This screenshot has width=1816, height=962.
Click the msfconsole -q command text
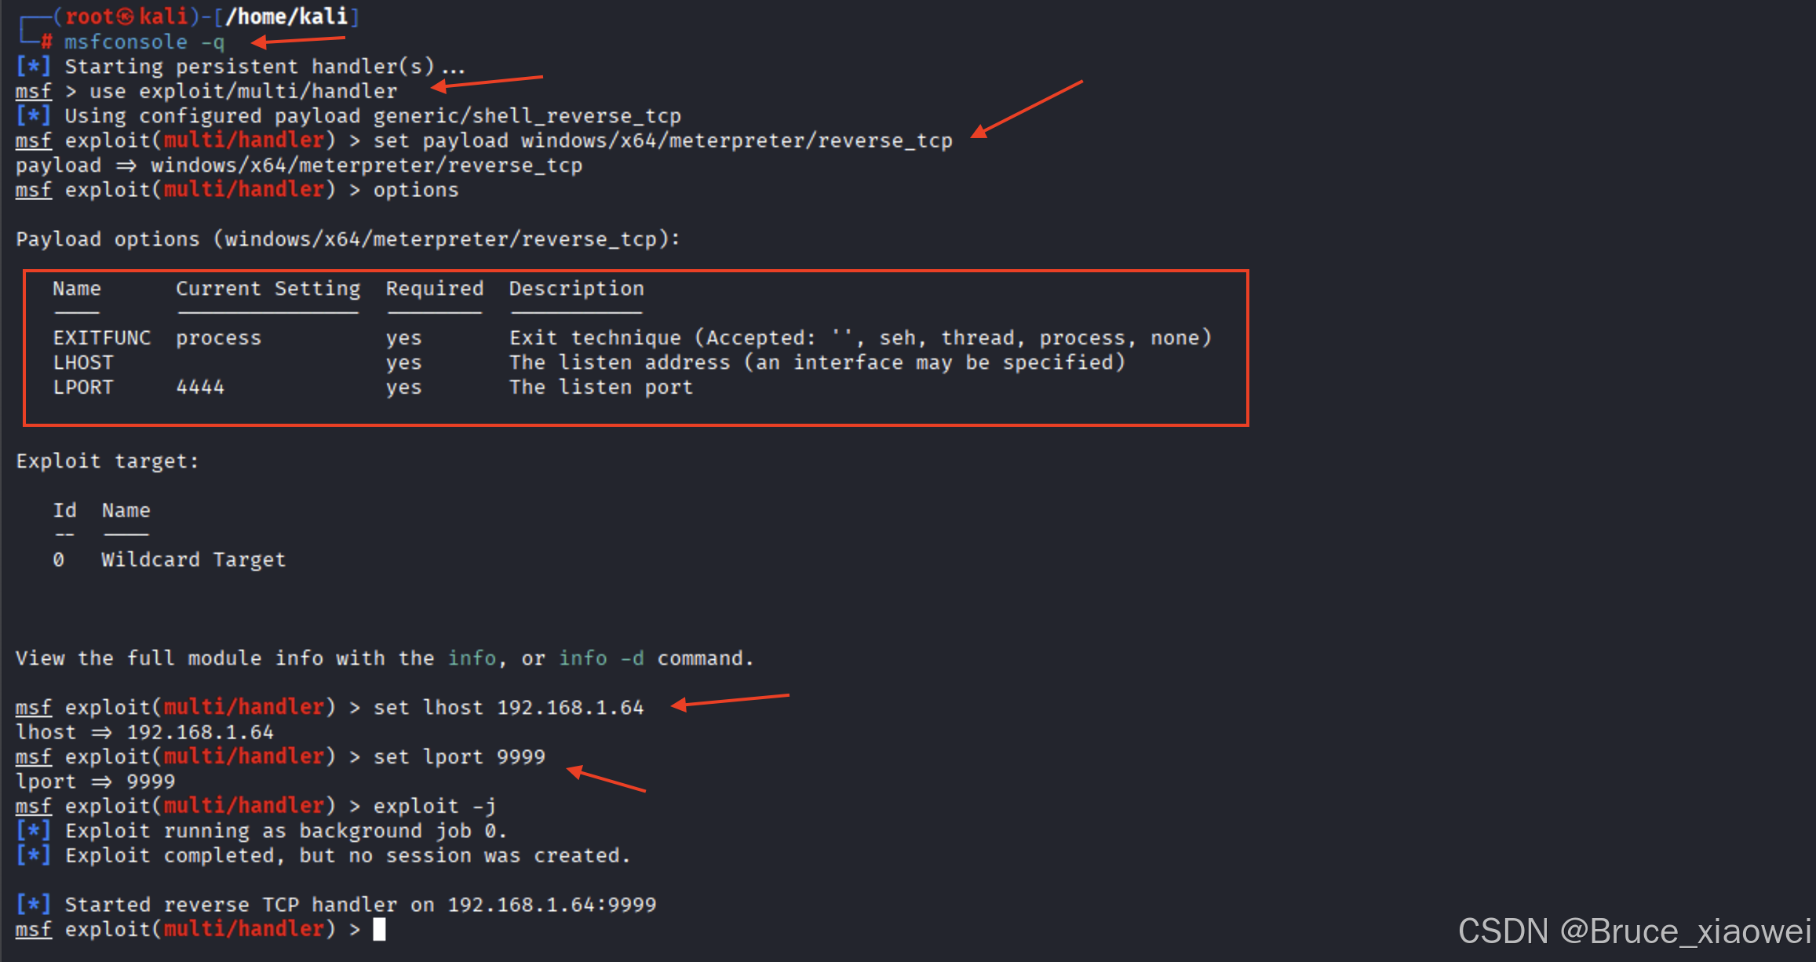pos(144,42)
